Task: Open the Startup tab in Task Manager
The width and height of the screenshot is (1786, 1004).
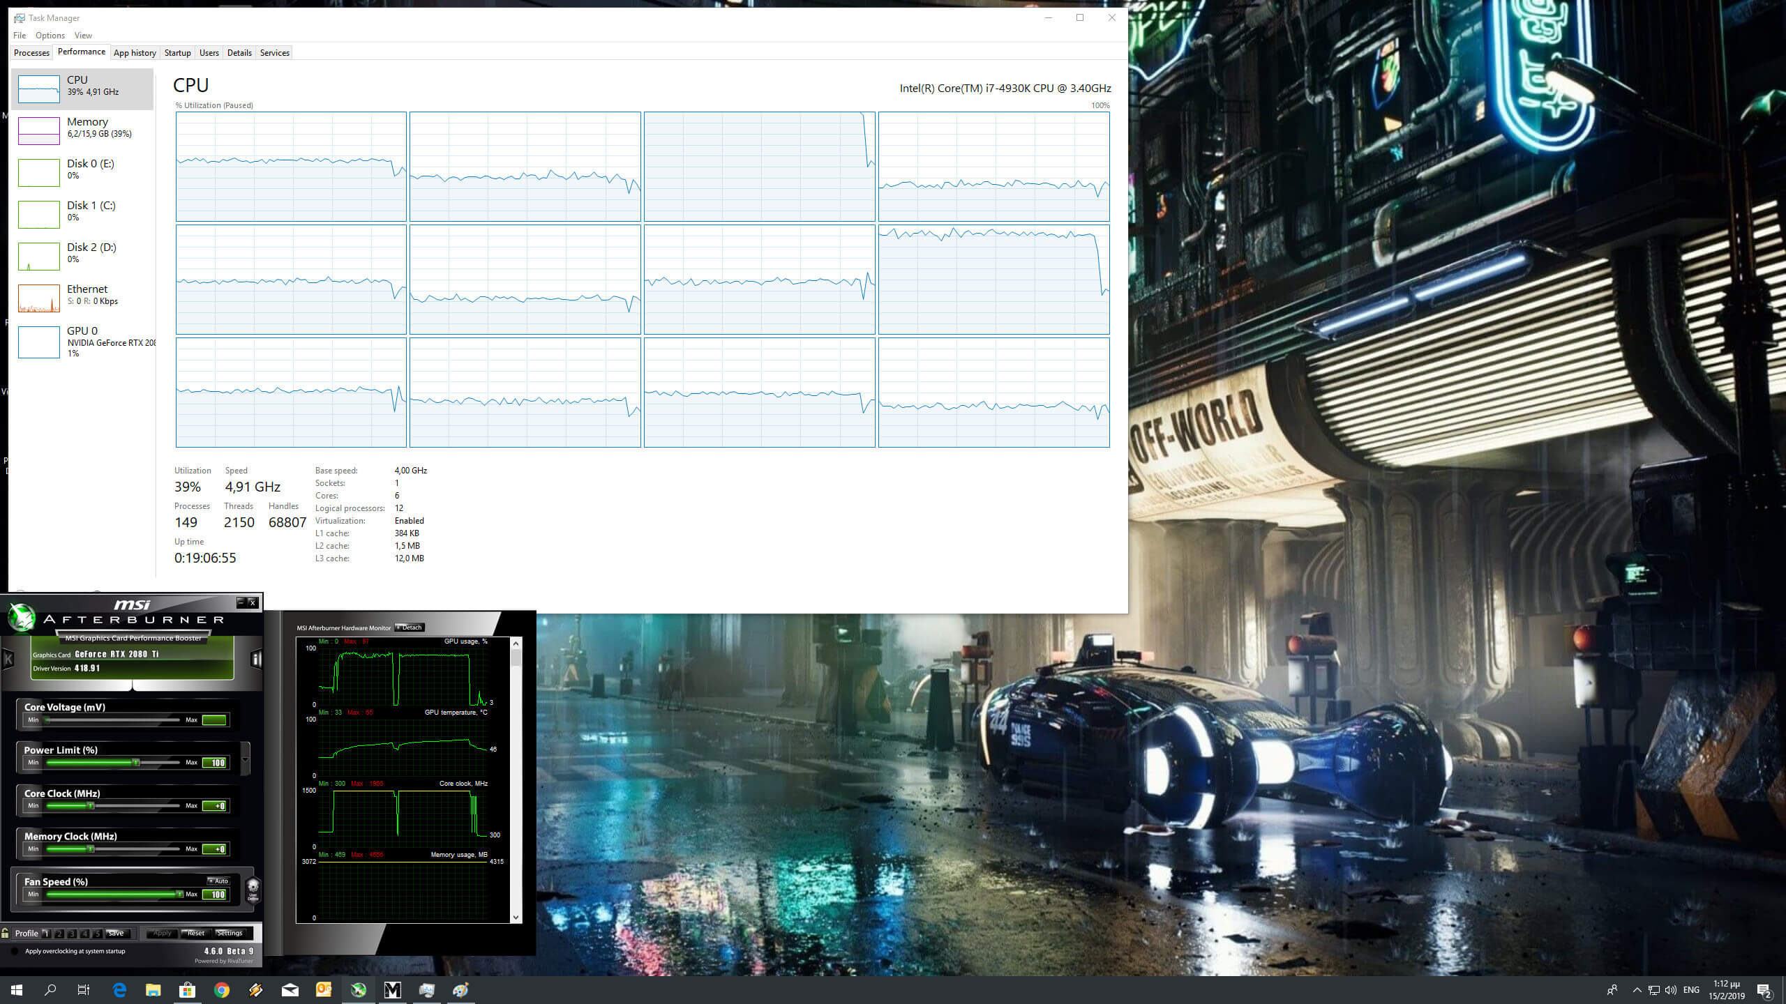Action: tap(178, 53)
